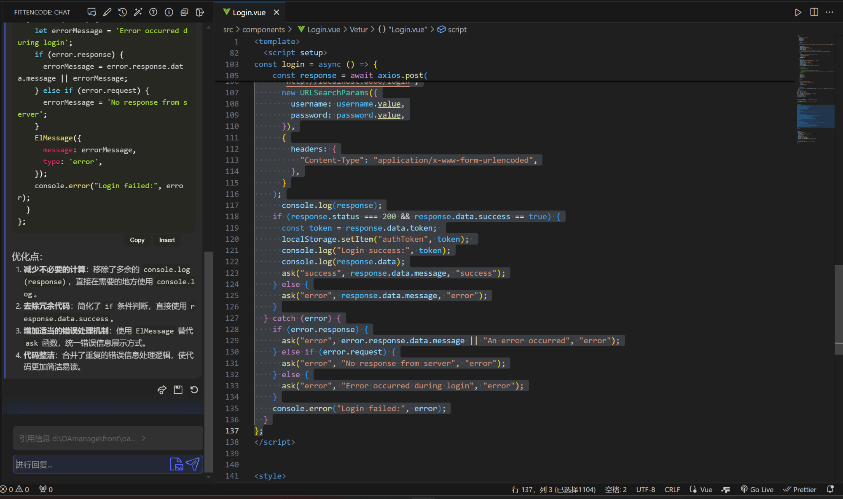The image size is (843, 499).
Task: Insert the generated code into the editor
Action: [167, 240]
